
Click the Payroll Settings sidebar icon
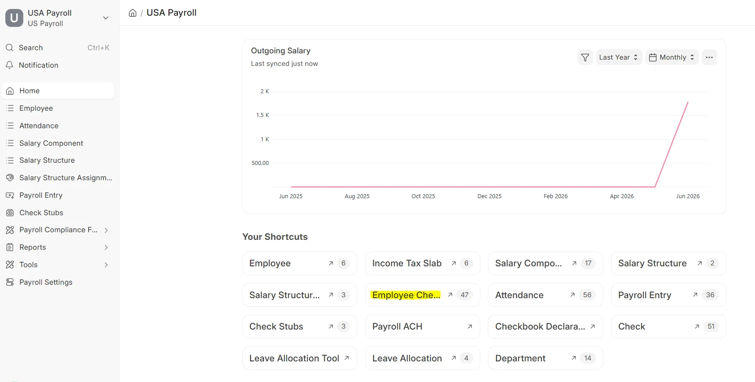10,282
